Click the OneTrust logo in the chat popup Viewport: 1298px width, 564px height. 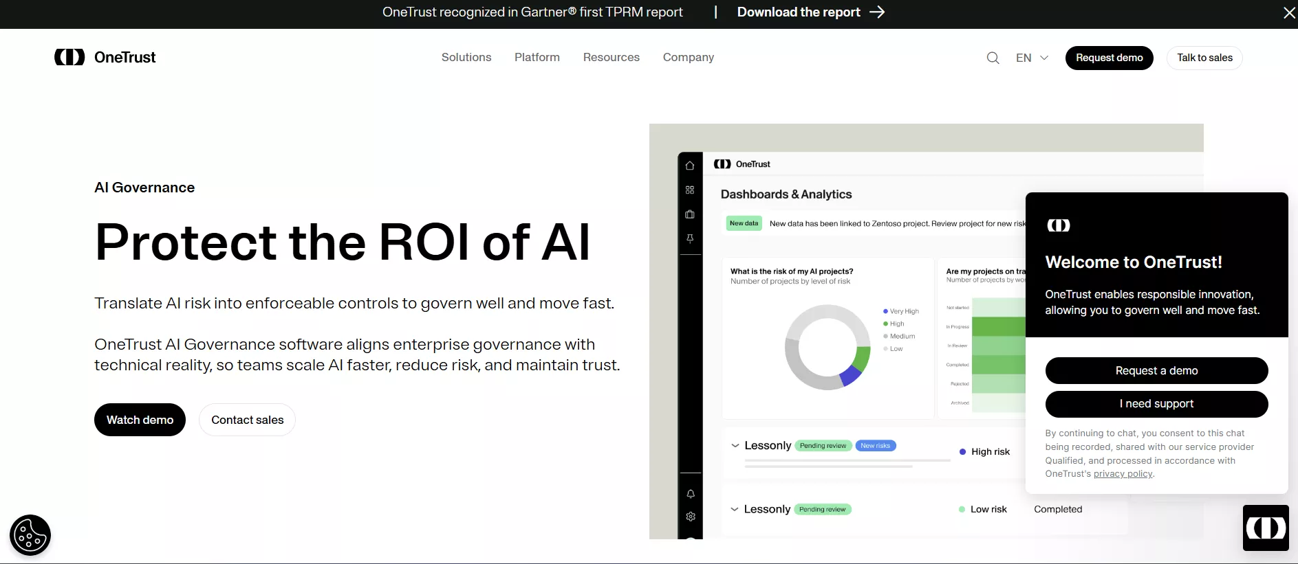coord(1059,225)
